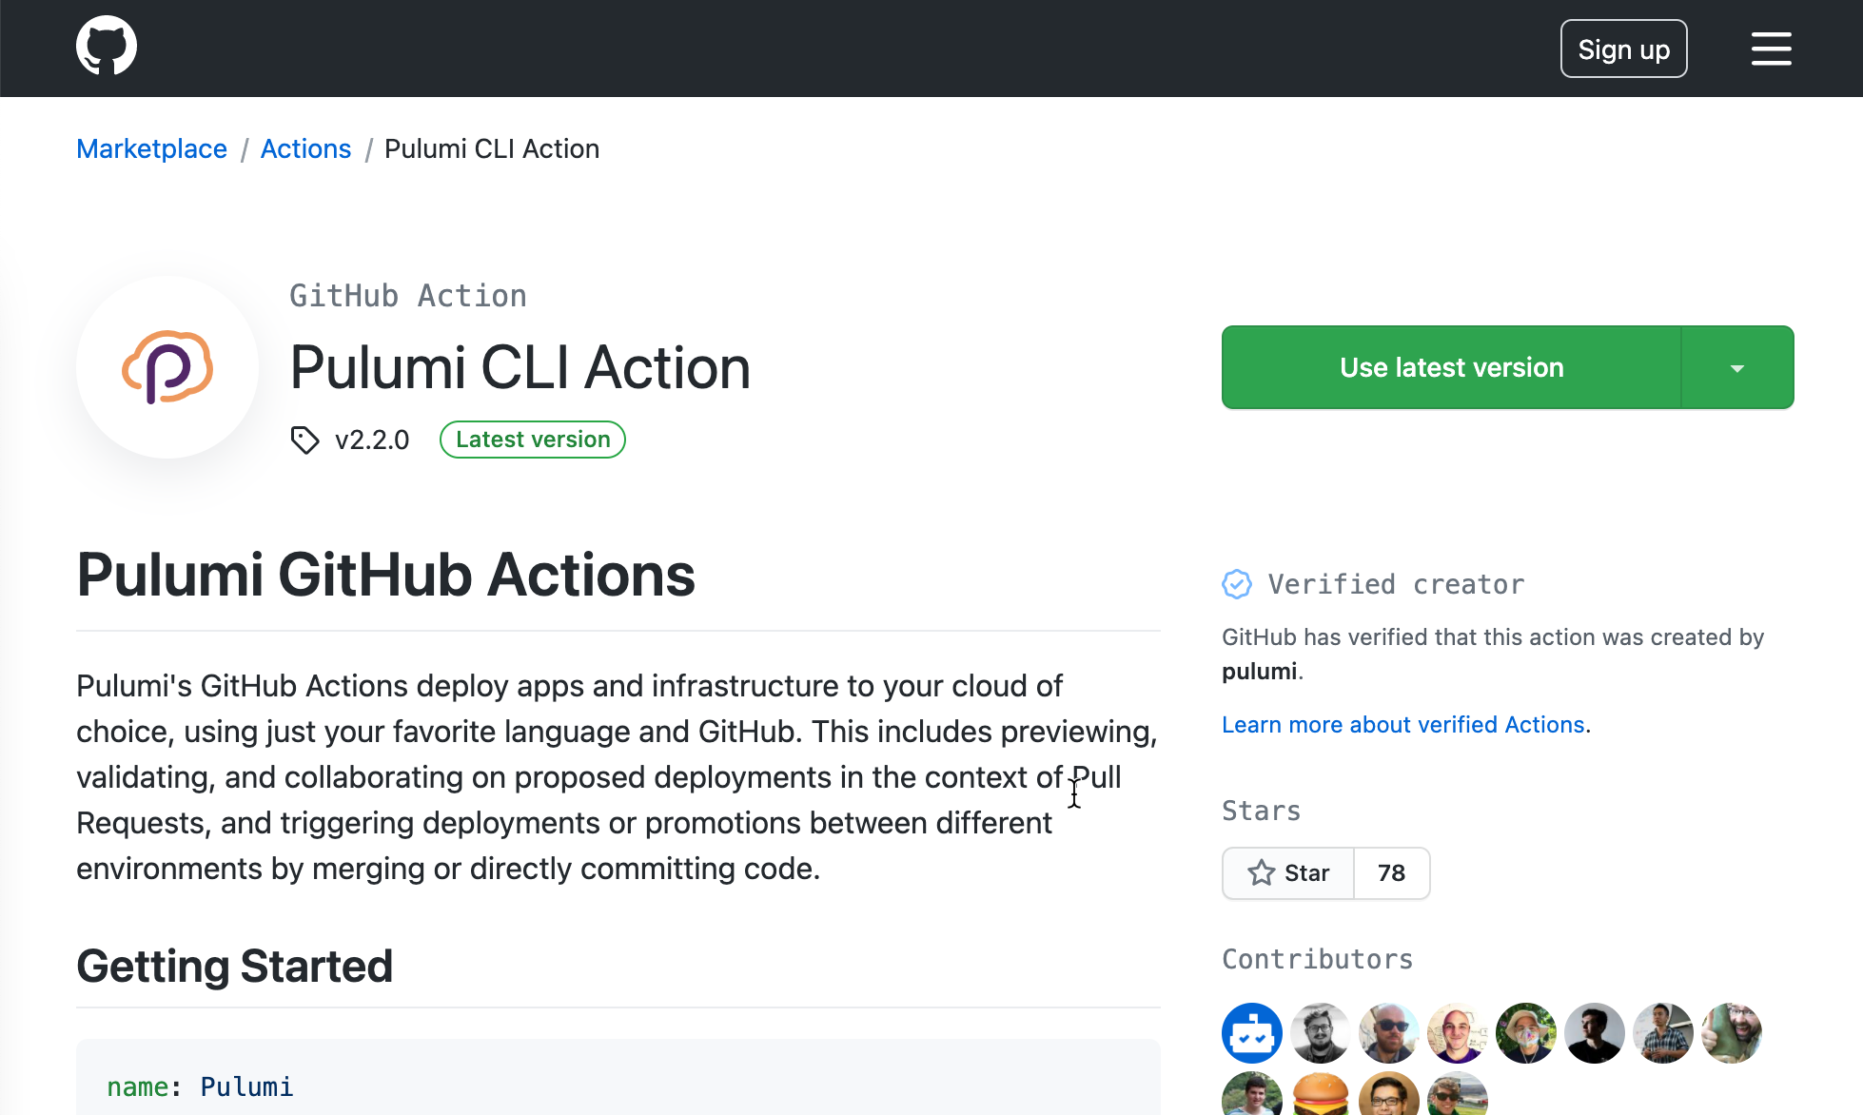
Task: Click Learn more about verified Actions link
Action: [x=1402, y=723]
